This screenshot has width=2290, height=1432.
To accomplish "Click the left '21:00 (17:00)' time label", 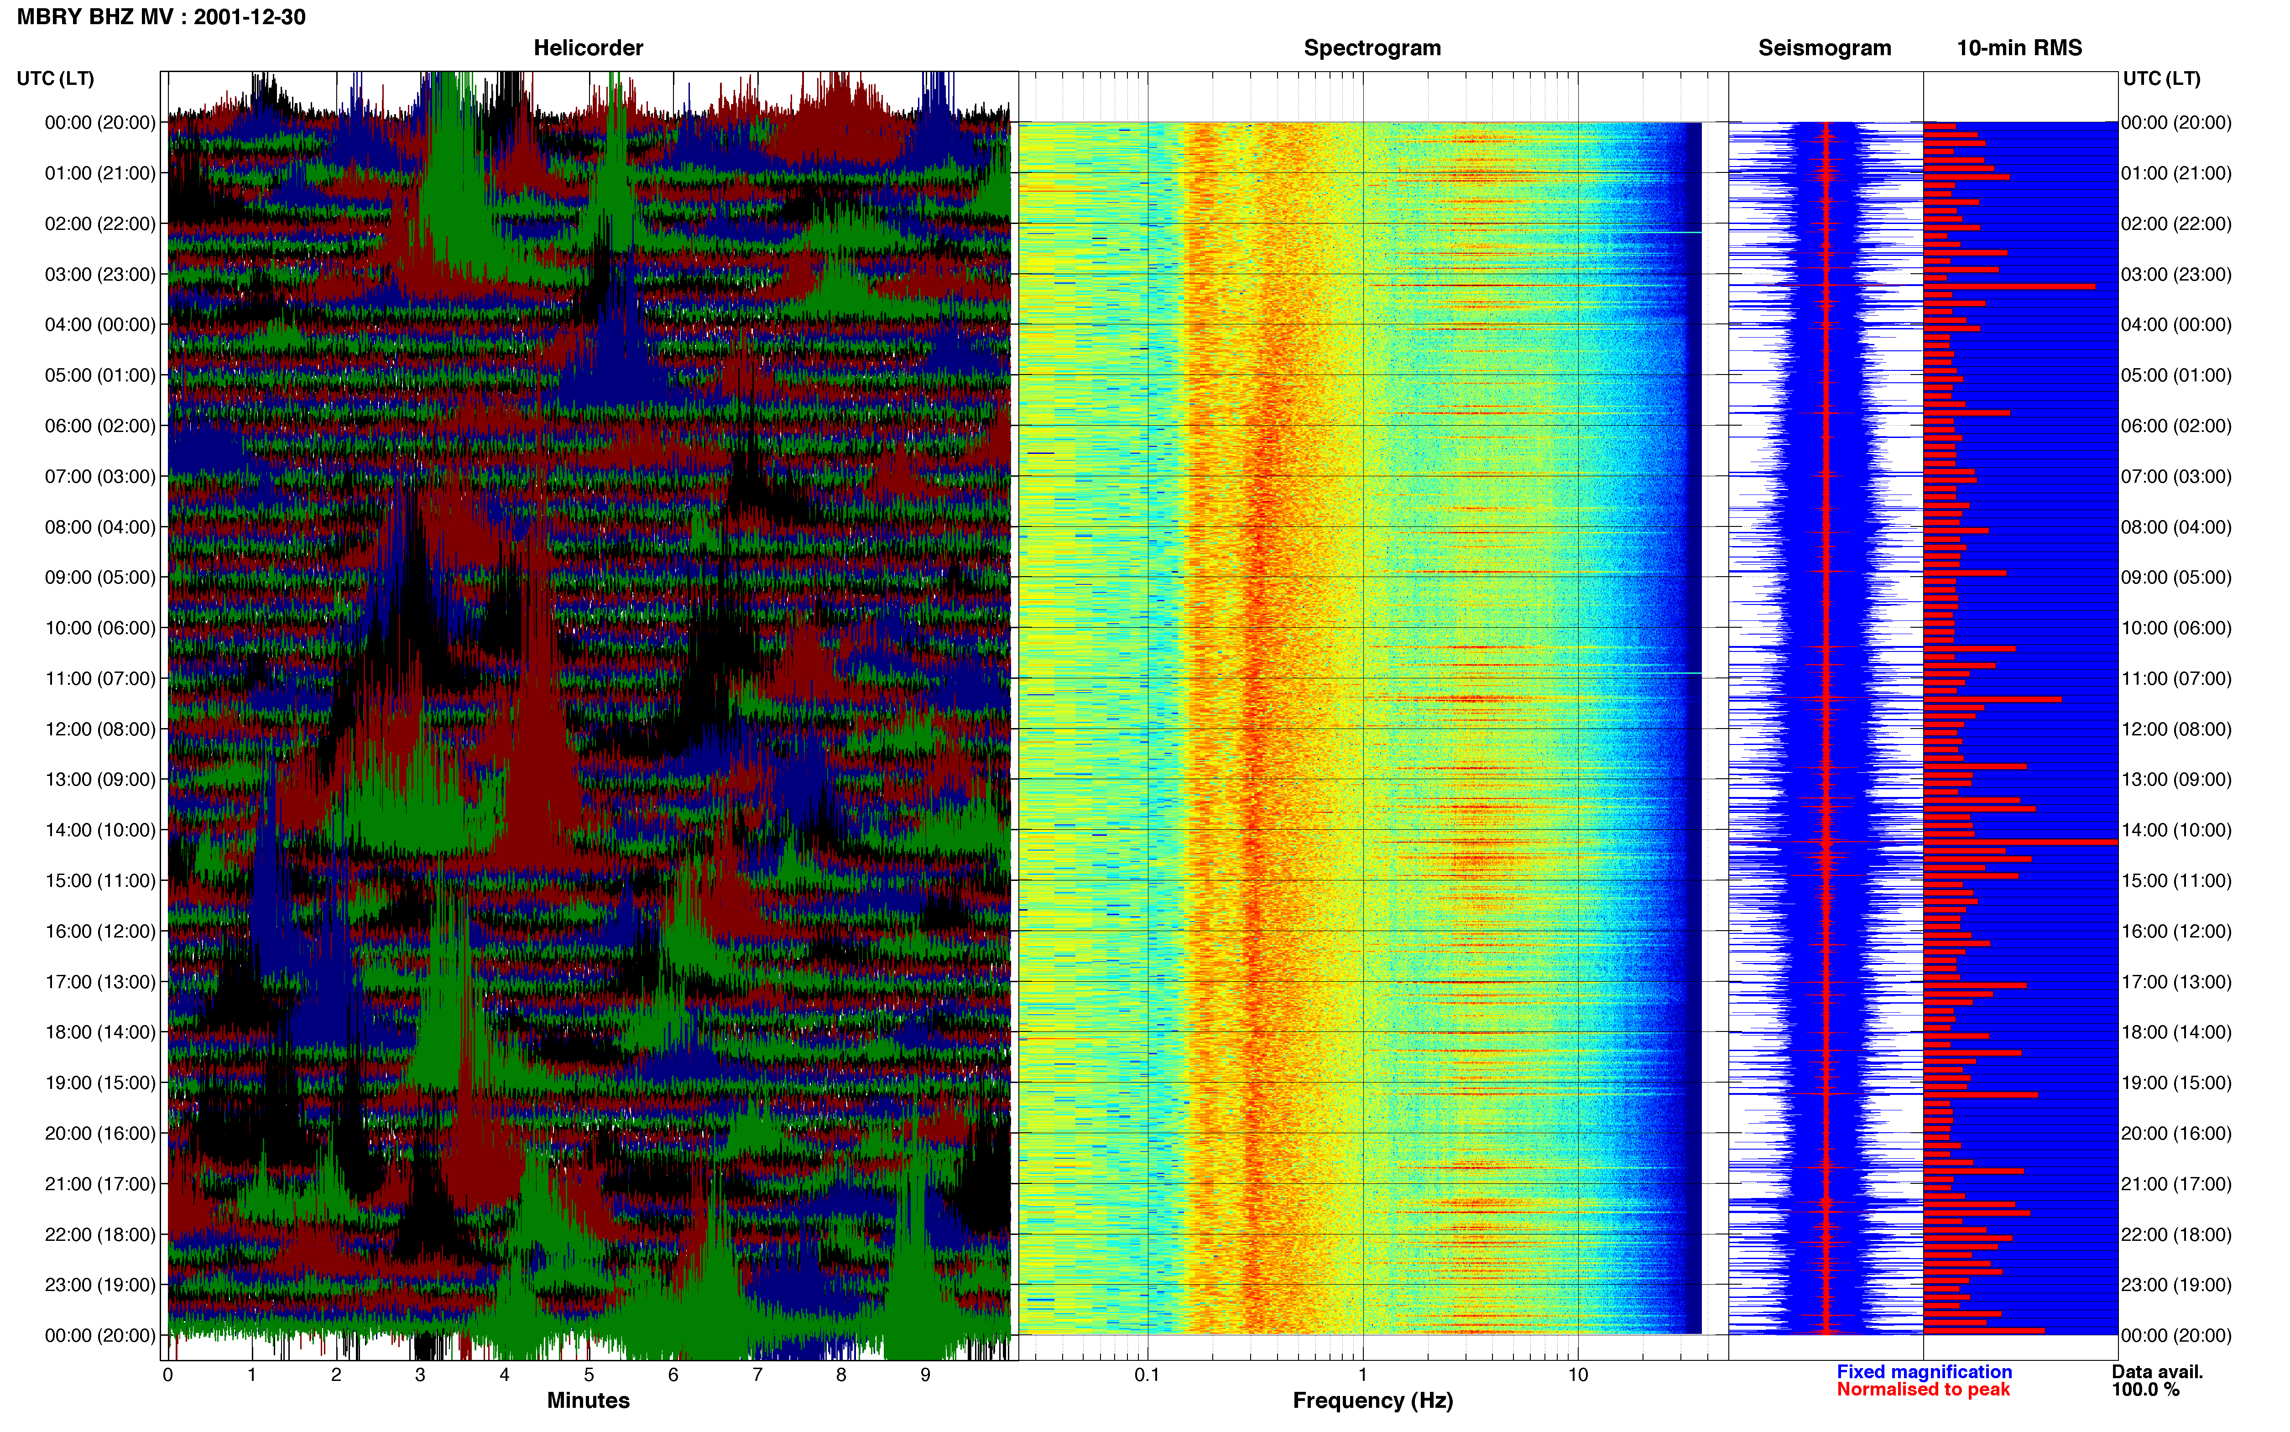I will (x=100, y=1184).
